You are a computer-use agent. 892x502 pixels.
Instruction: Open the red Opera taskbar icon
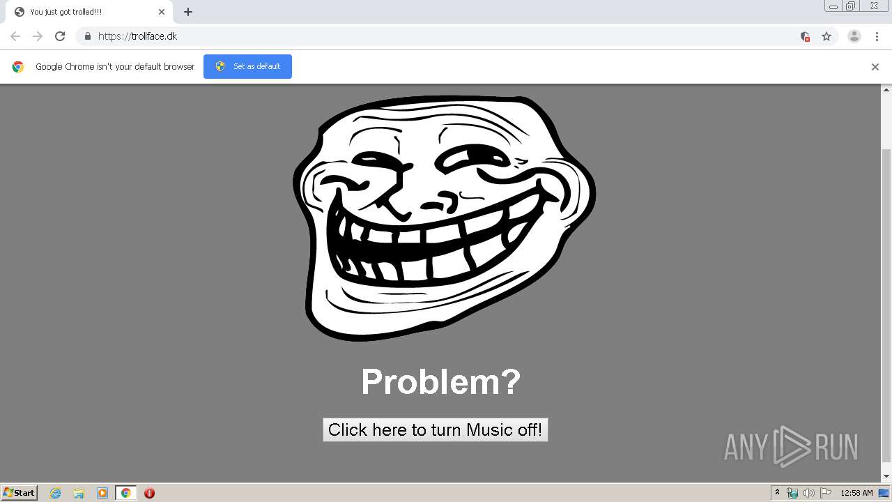click(149, 493)
